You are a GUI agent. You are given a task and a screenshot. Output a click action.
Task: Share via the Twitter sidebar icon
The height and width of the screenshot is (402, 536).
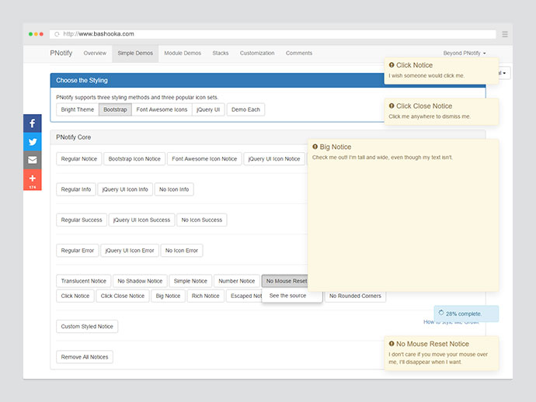point(33,142)
